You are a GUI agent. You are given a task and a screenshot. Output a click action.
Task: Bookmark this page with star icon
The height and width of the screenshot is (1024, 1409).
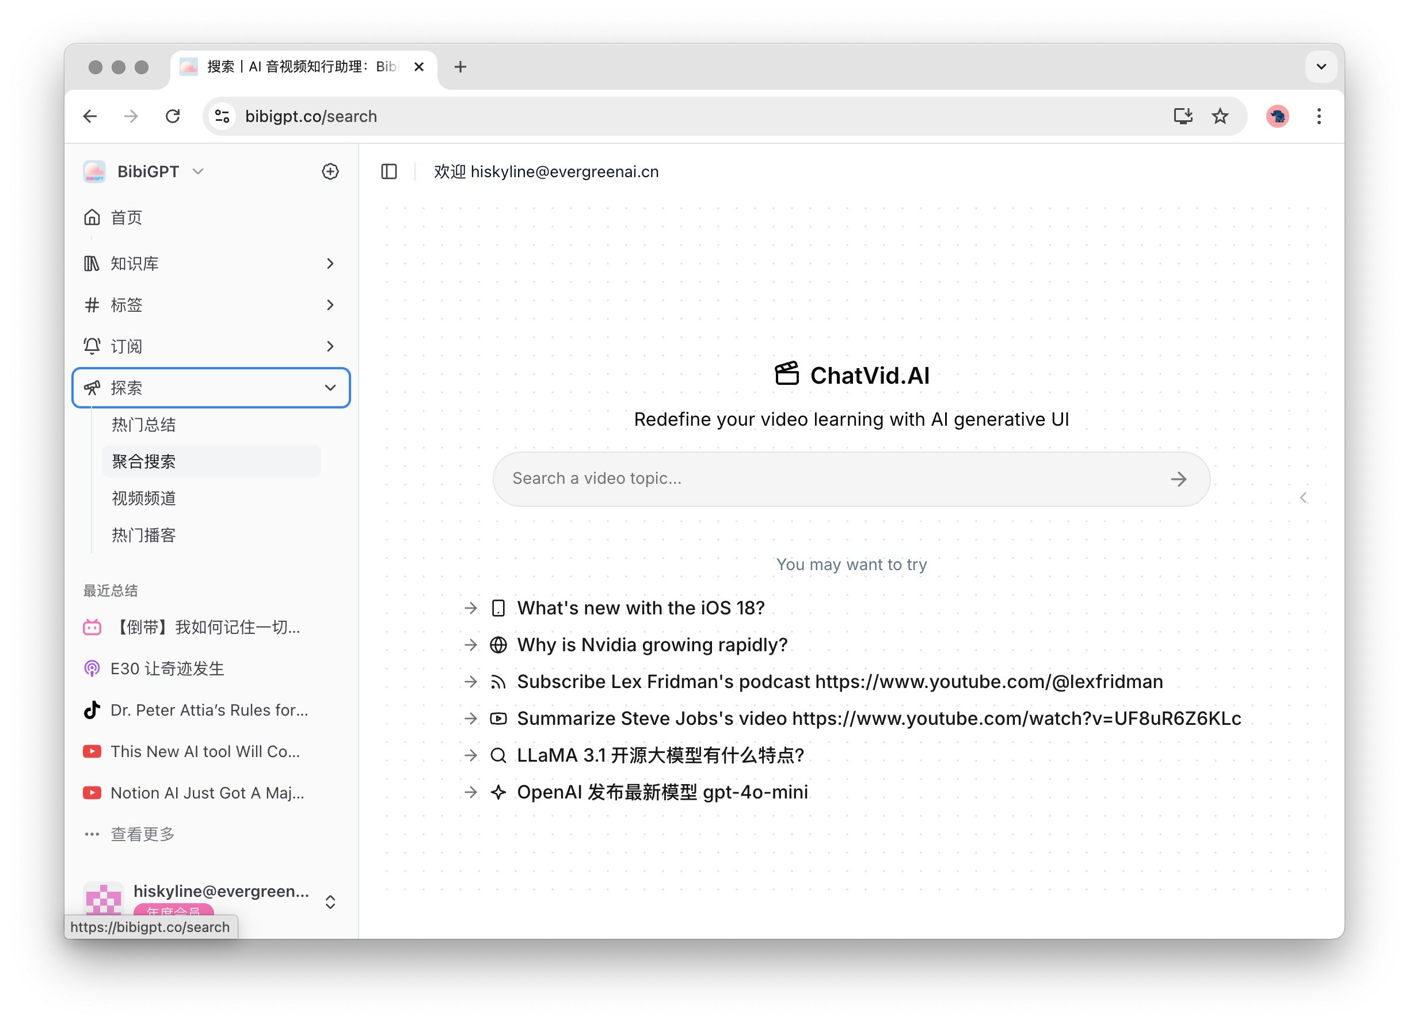1220,116
